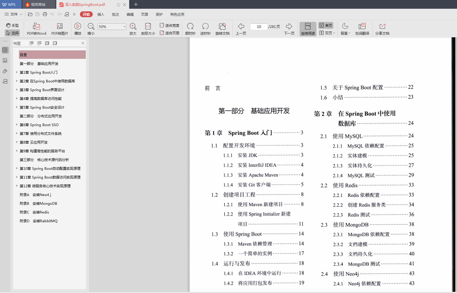Open the 文件 menu

click(13, 14)
